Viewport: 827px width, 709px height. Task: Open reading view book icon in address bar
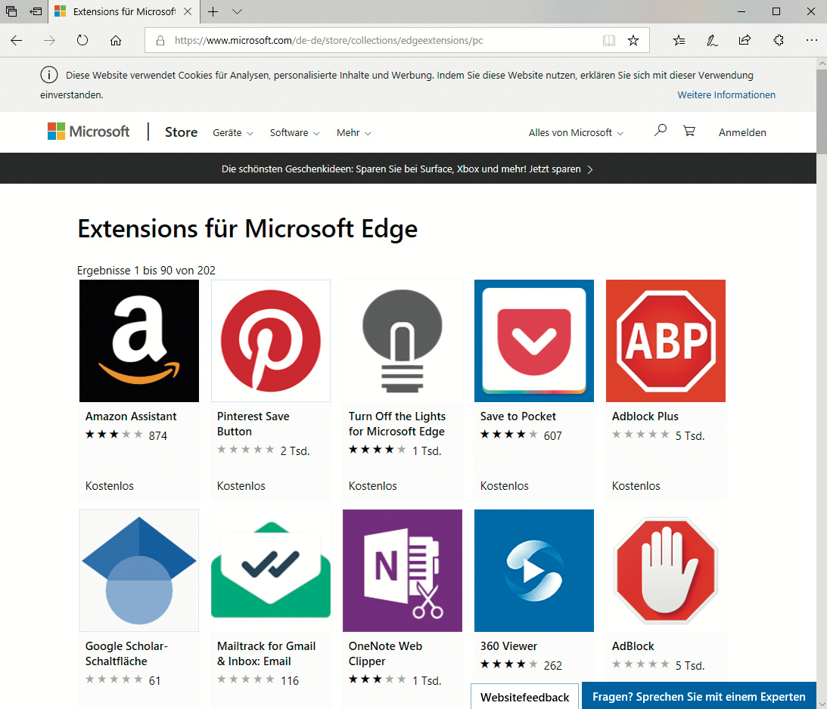[609, 40]
